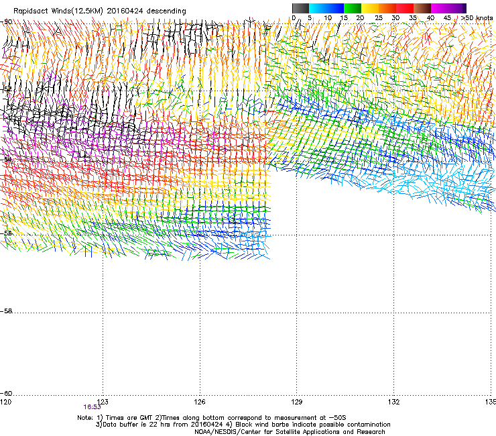This screenshot has width=496, height=436.
Task: Click the latitude label -54
Action: [6, 159]
